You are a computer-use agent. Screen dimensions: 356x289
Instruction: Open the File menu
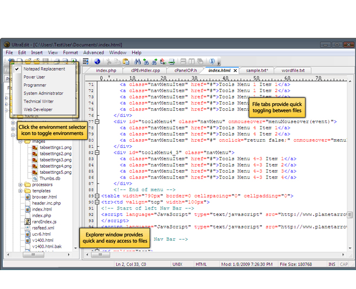[x=9, y=52]
